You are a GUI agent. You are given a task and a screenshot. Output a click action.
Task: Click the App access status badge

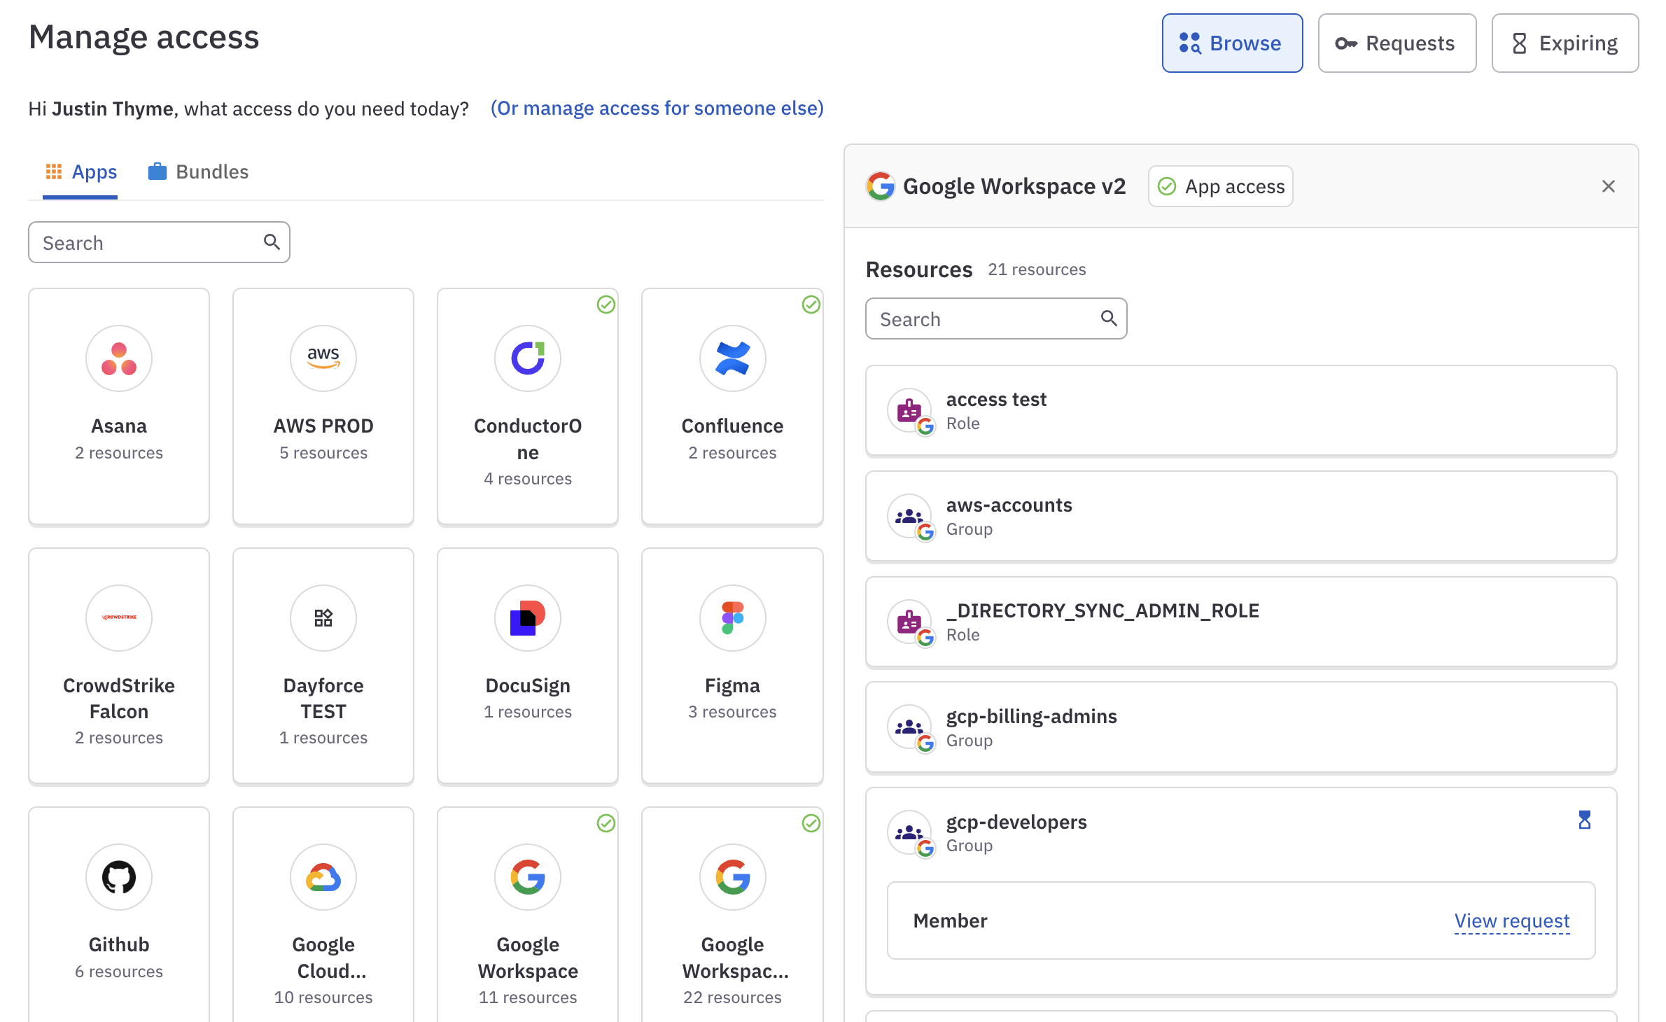coord(1221,186)
